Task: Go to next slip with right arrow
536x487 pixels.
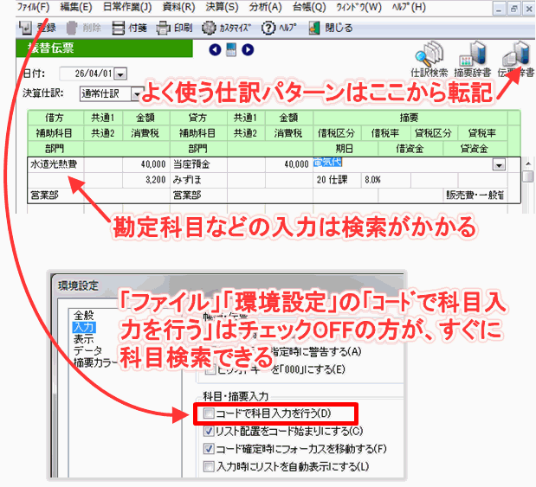Action: (x=248, y=50)
